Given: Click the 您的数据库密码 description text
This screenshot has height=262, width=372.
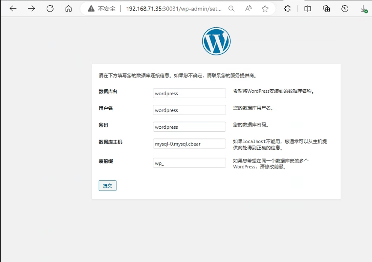Looking at the screenshot, I should click(x=251, y=125).
